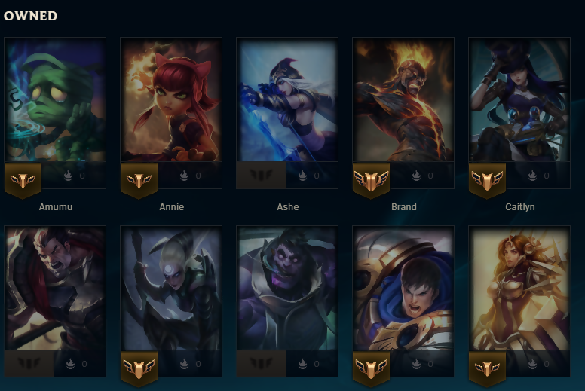Viewport: 585px width, 391px height.
Task: Select the Annie champion card
Action: pos(171,99)
